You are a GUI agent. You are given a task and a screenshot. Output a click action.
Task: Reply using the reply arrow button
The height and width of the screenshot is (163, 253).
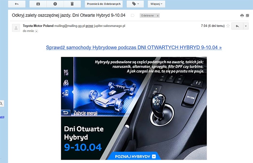pyautogui.click(x=237, y=26)
